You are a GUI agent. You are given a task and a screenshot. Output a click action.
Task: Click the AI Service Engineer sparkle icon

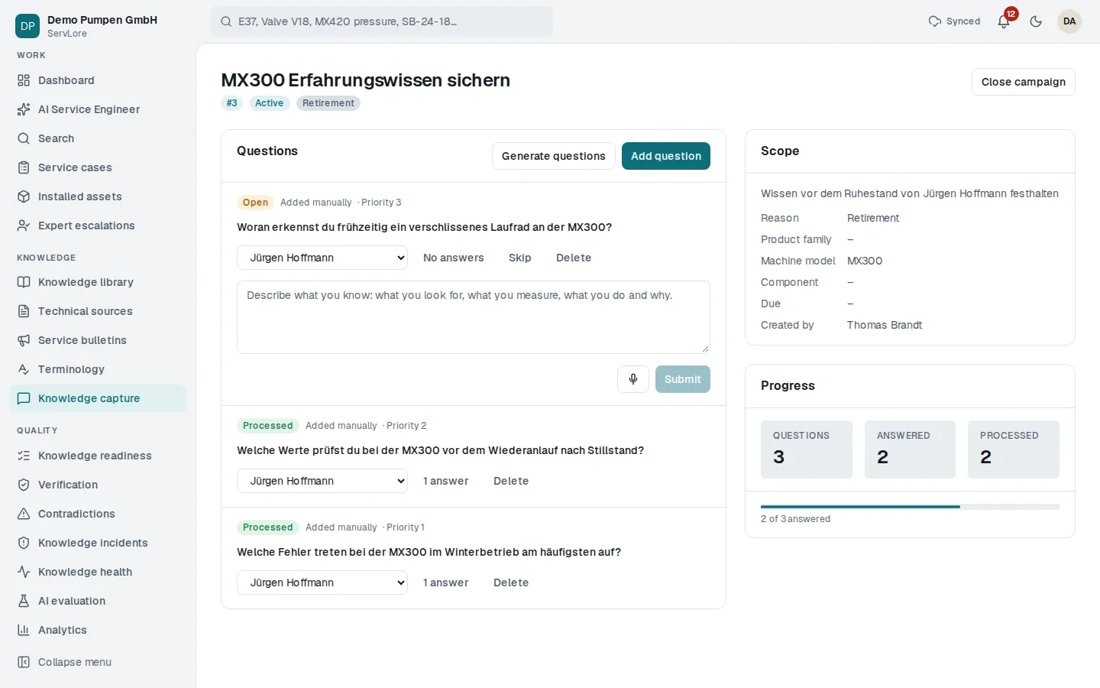(24, 109)
